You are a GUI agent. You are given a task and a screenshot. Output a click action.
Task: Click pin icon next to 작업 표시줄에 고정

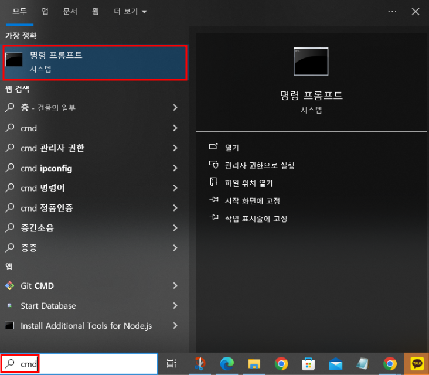coord(214,217)
